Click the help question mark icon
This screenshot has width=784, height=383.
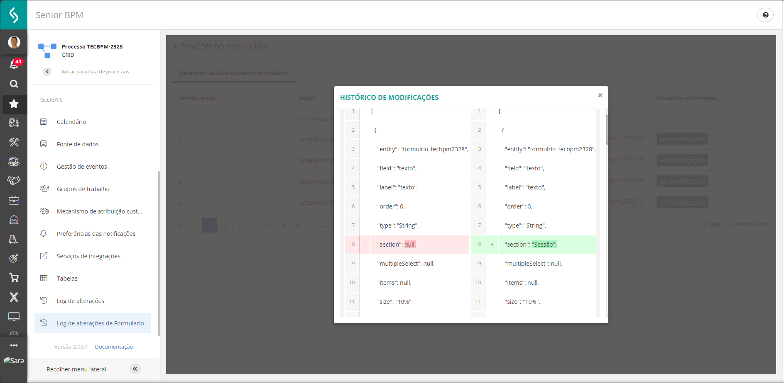pyautogui.click(x=765, y=15)
